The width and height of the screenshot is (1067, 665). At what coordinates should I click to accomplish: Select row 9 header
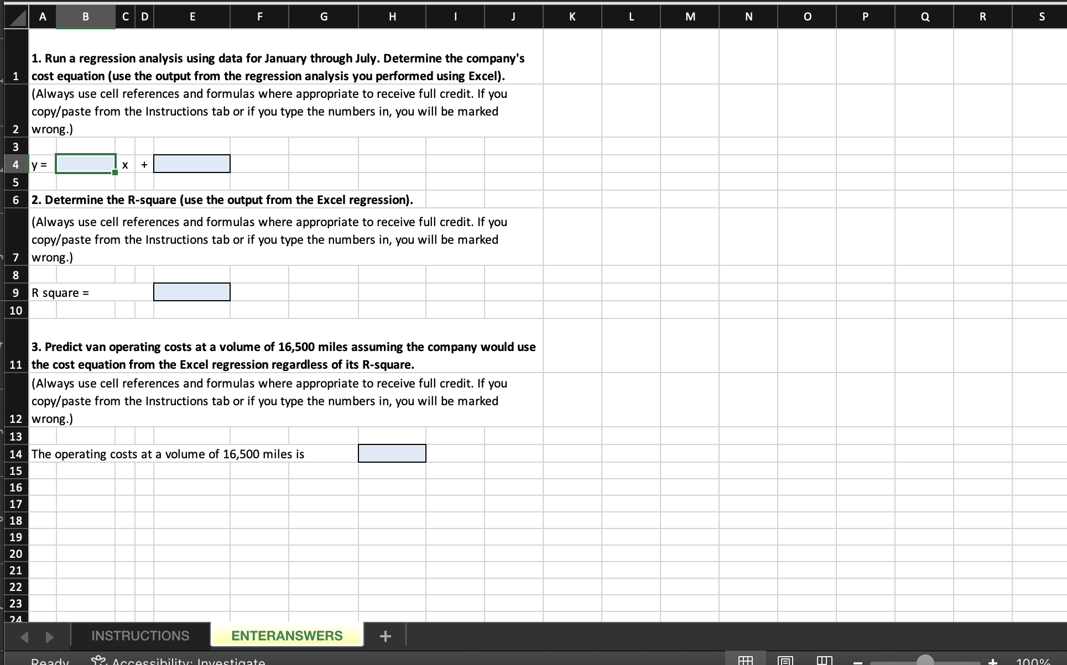(x=15, y=292)
